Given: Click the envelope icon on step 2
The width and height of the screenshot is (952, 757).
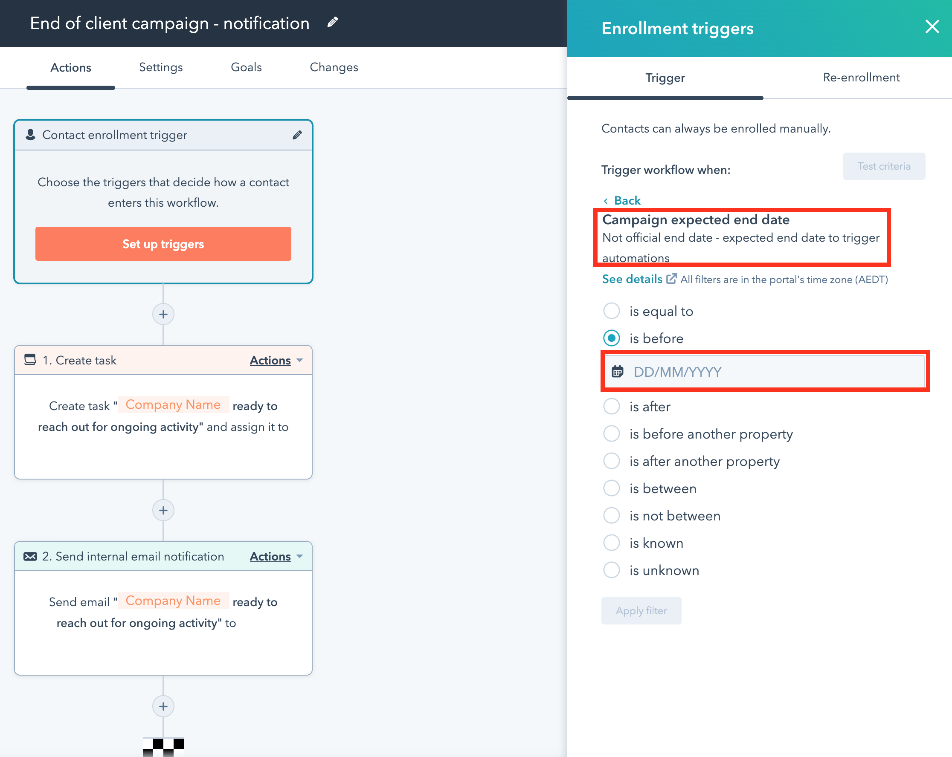Looking at the screenshot, I should [29, 556].
